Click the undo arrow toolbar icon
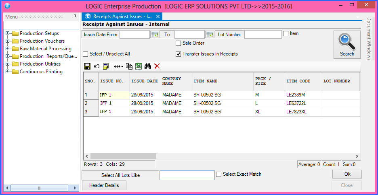Image resolution: width=378 pixels, height=195 pixels. (97, 66)
